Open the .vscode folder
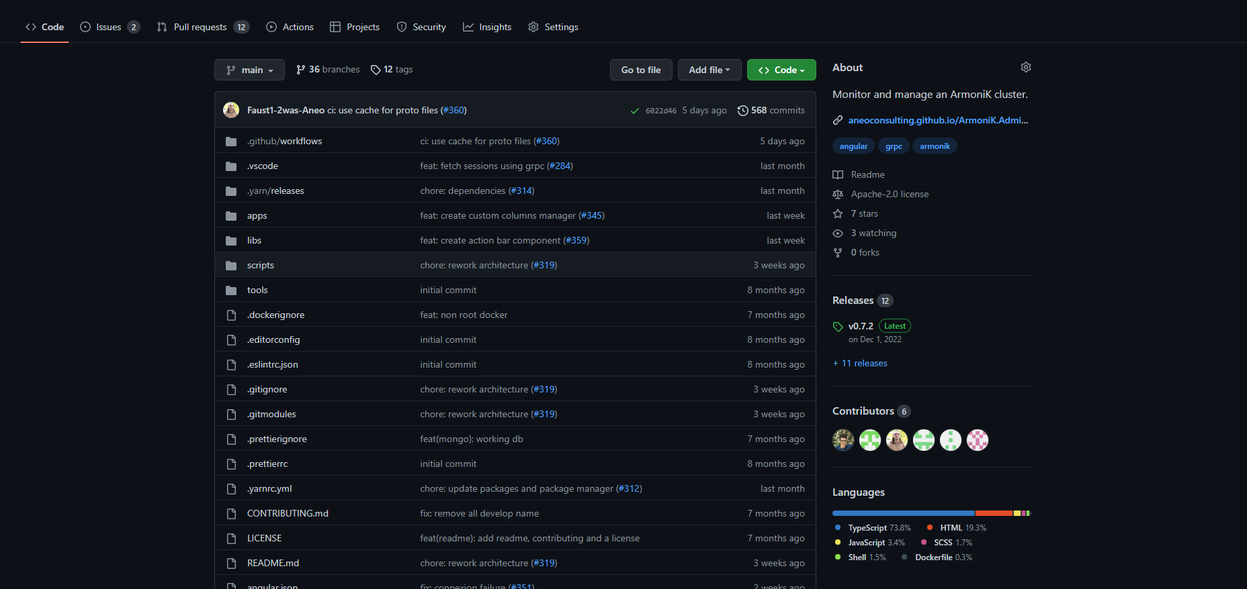The image size is (1247, 589). [x=262, y=166]
